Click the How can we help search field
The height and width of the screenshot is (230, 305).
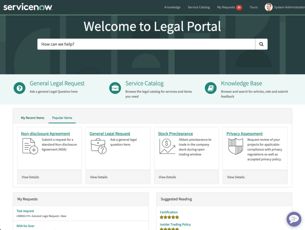pyautogui.click(x=146, y=44)
